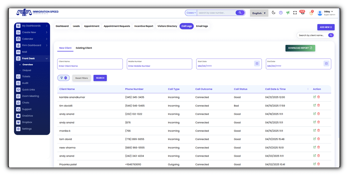The image size is (349, 176).
Task: Open notifications showing 1948 badge
Action: pos(302,13)
